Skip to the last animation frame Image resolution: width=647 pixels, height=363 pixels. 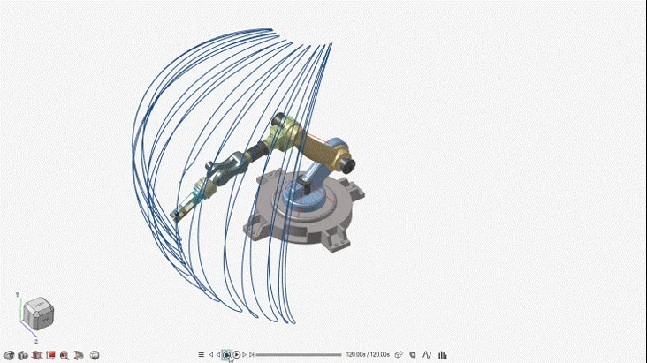coord(253,355)
